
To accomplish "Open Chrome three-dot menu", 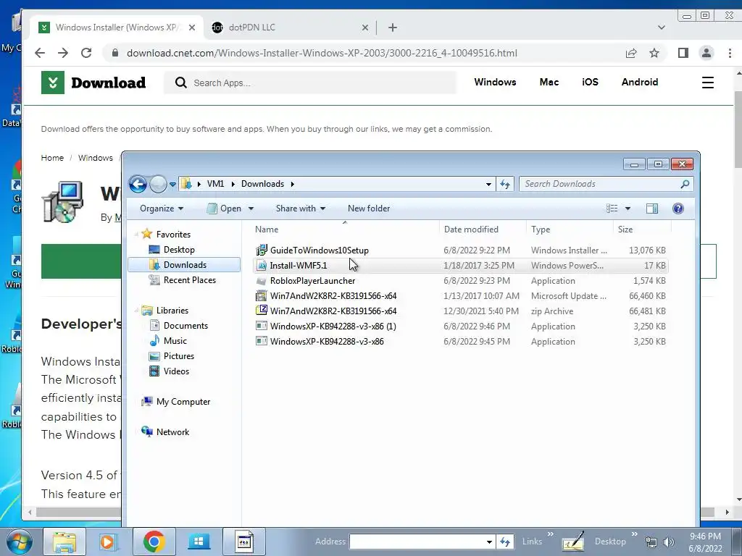I will point(730,53).
